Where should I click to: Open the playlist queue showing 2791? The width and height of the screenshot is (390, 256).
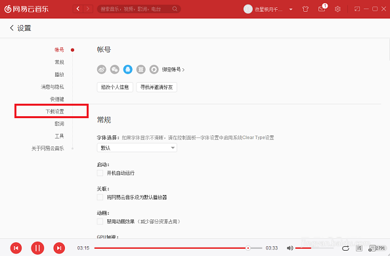coord(377,248)
